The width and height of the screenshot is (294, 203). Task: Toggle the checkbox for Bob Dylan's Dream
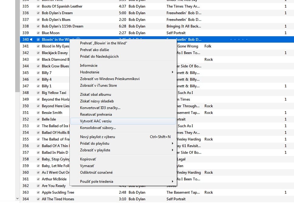tap(38, 13)
